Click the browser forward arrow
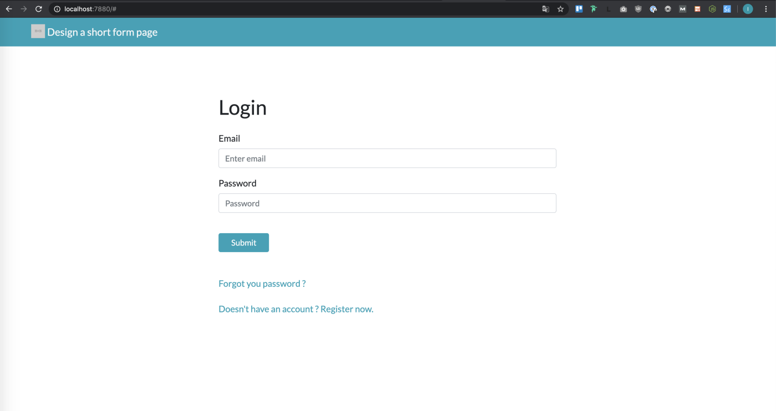Viewport: 776px width, 411px height. pyautogui.click(x=24, y=9)
